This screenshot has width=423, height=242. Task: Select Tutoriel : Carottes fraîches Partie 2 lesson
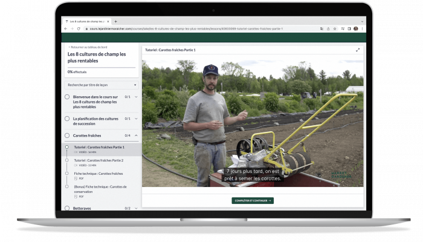click(98, 160)
